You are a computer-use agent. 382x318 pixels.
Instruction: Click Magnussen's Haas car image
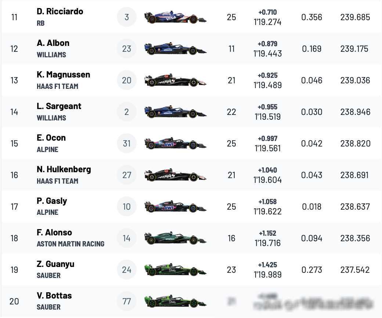tap(175, 80)
